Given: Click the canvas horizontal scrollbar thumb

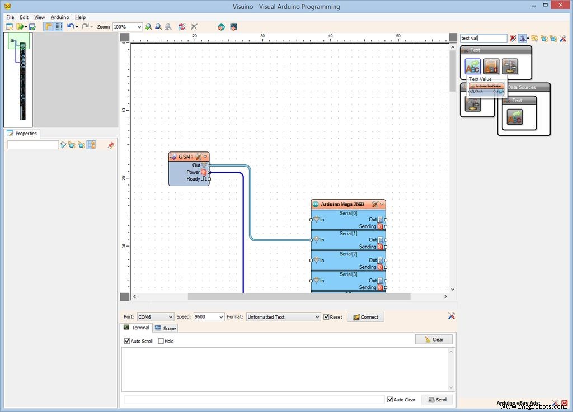Looking at the screenshot, I should click(x=299, y=297).
